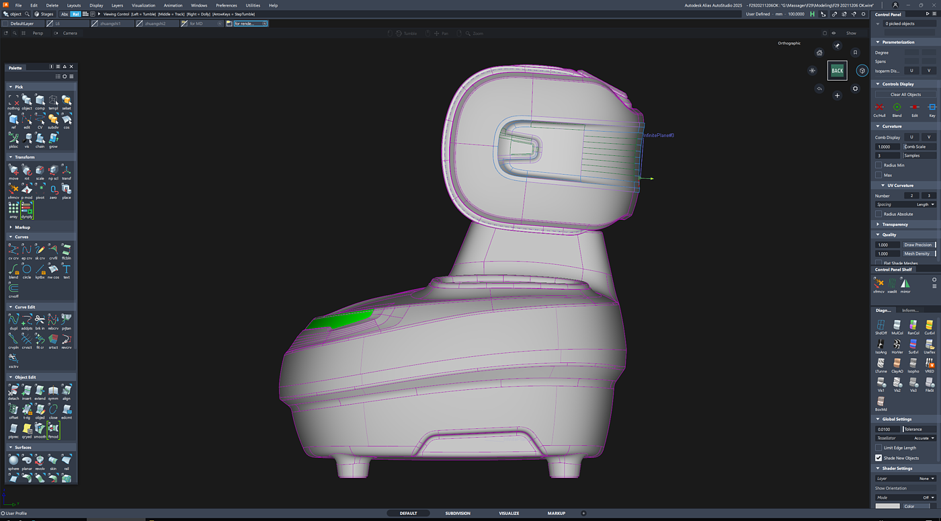Screen dimensions: 941x521
Task: Pick the offset object edit tool
Action: 13,410
